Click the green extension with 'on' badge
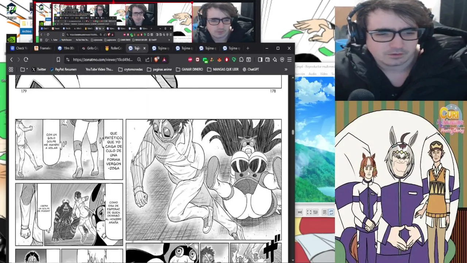 click(x=205, y=60)
